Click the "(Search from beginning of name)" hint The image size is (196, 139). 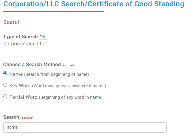coord(57,74)
